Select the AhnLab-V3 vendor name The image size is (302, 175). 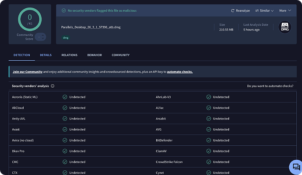click(163, 97)
